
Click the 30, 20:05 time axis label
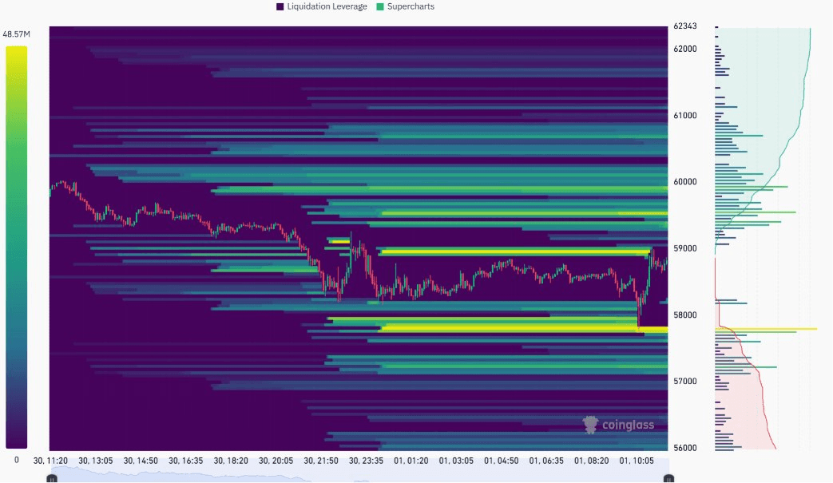pyautogui.click(x=276, y=461)
